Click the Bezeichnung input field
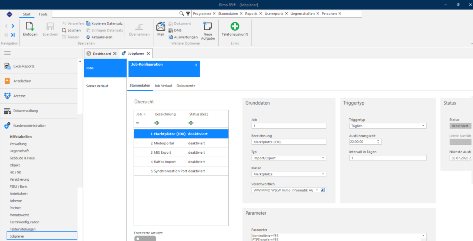The image size is (473, 241). point(289,142)
